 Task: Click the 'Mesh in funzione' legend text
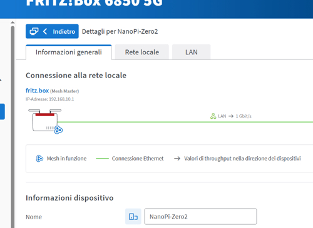pos(66,159)
